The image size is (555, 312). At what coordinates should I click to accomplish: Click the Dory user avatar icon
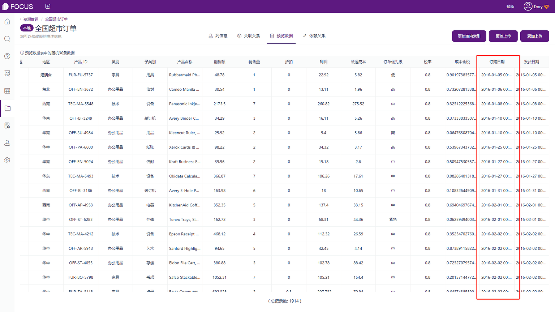pyautogui.click(x=528, y=7)
